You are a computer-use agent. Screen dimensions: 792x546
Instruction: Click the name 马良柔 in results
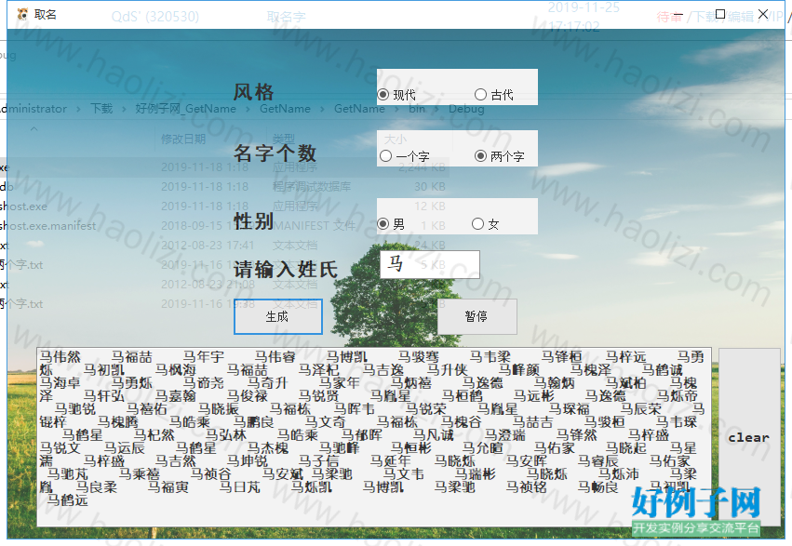(97, 488)
